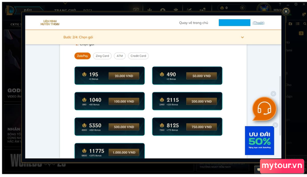Select the CKTG sub-tab in the client
Screen dimensions: 307x177
(16, 24)
